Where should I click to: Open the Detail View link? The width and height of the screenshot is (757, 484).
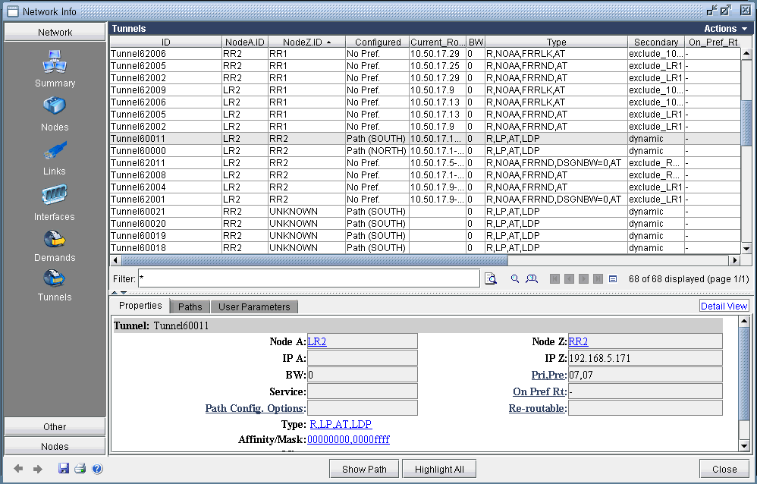pyautogui.click(x=724, y=306)
